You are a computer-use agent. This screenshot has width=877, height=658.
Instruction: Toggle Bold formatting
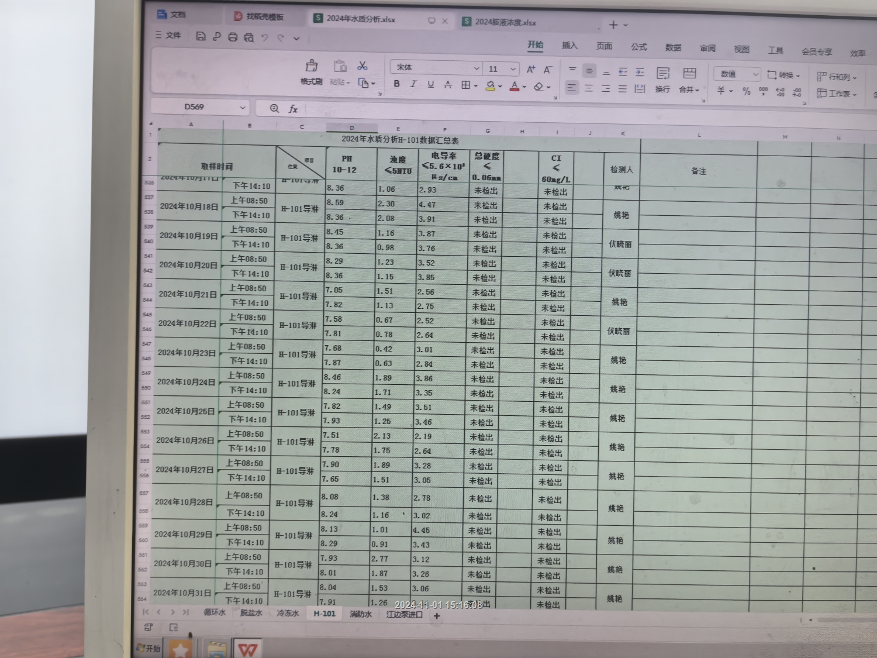397,84
